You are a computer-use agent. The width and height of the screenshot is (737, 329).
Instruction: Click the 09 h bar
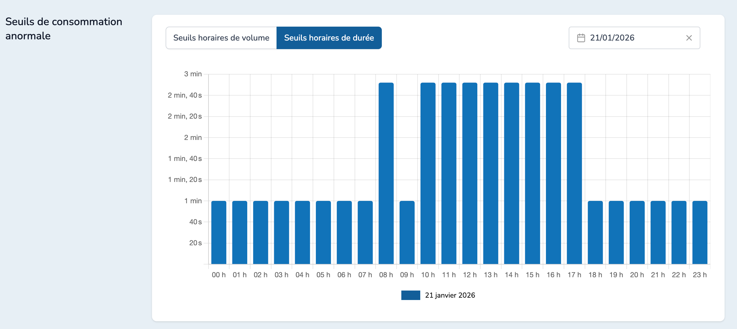click(407, 232)
